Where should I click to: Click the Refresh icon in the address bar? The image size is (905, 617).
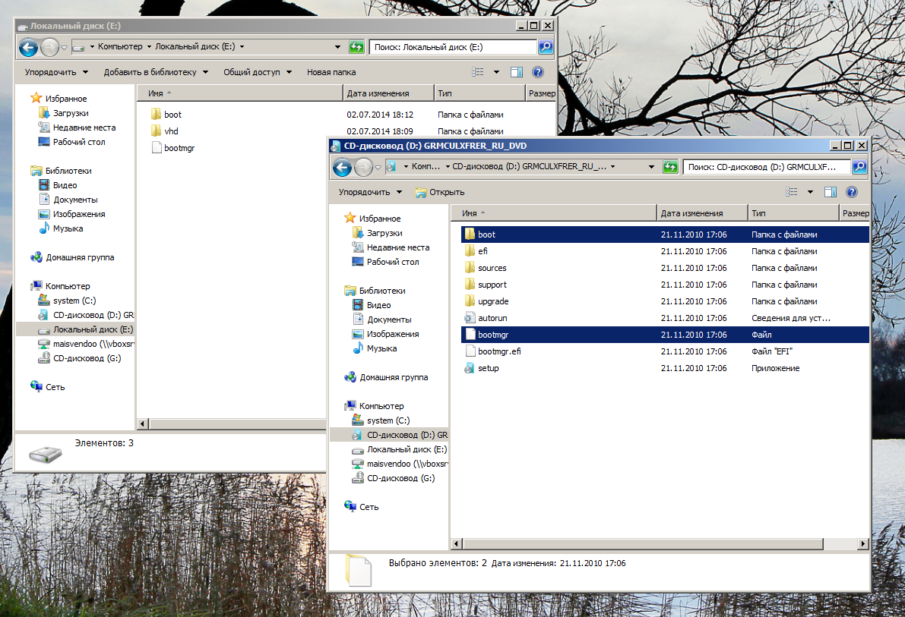click(669, 166)
